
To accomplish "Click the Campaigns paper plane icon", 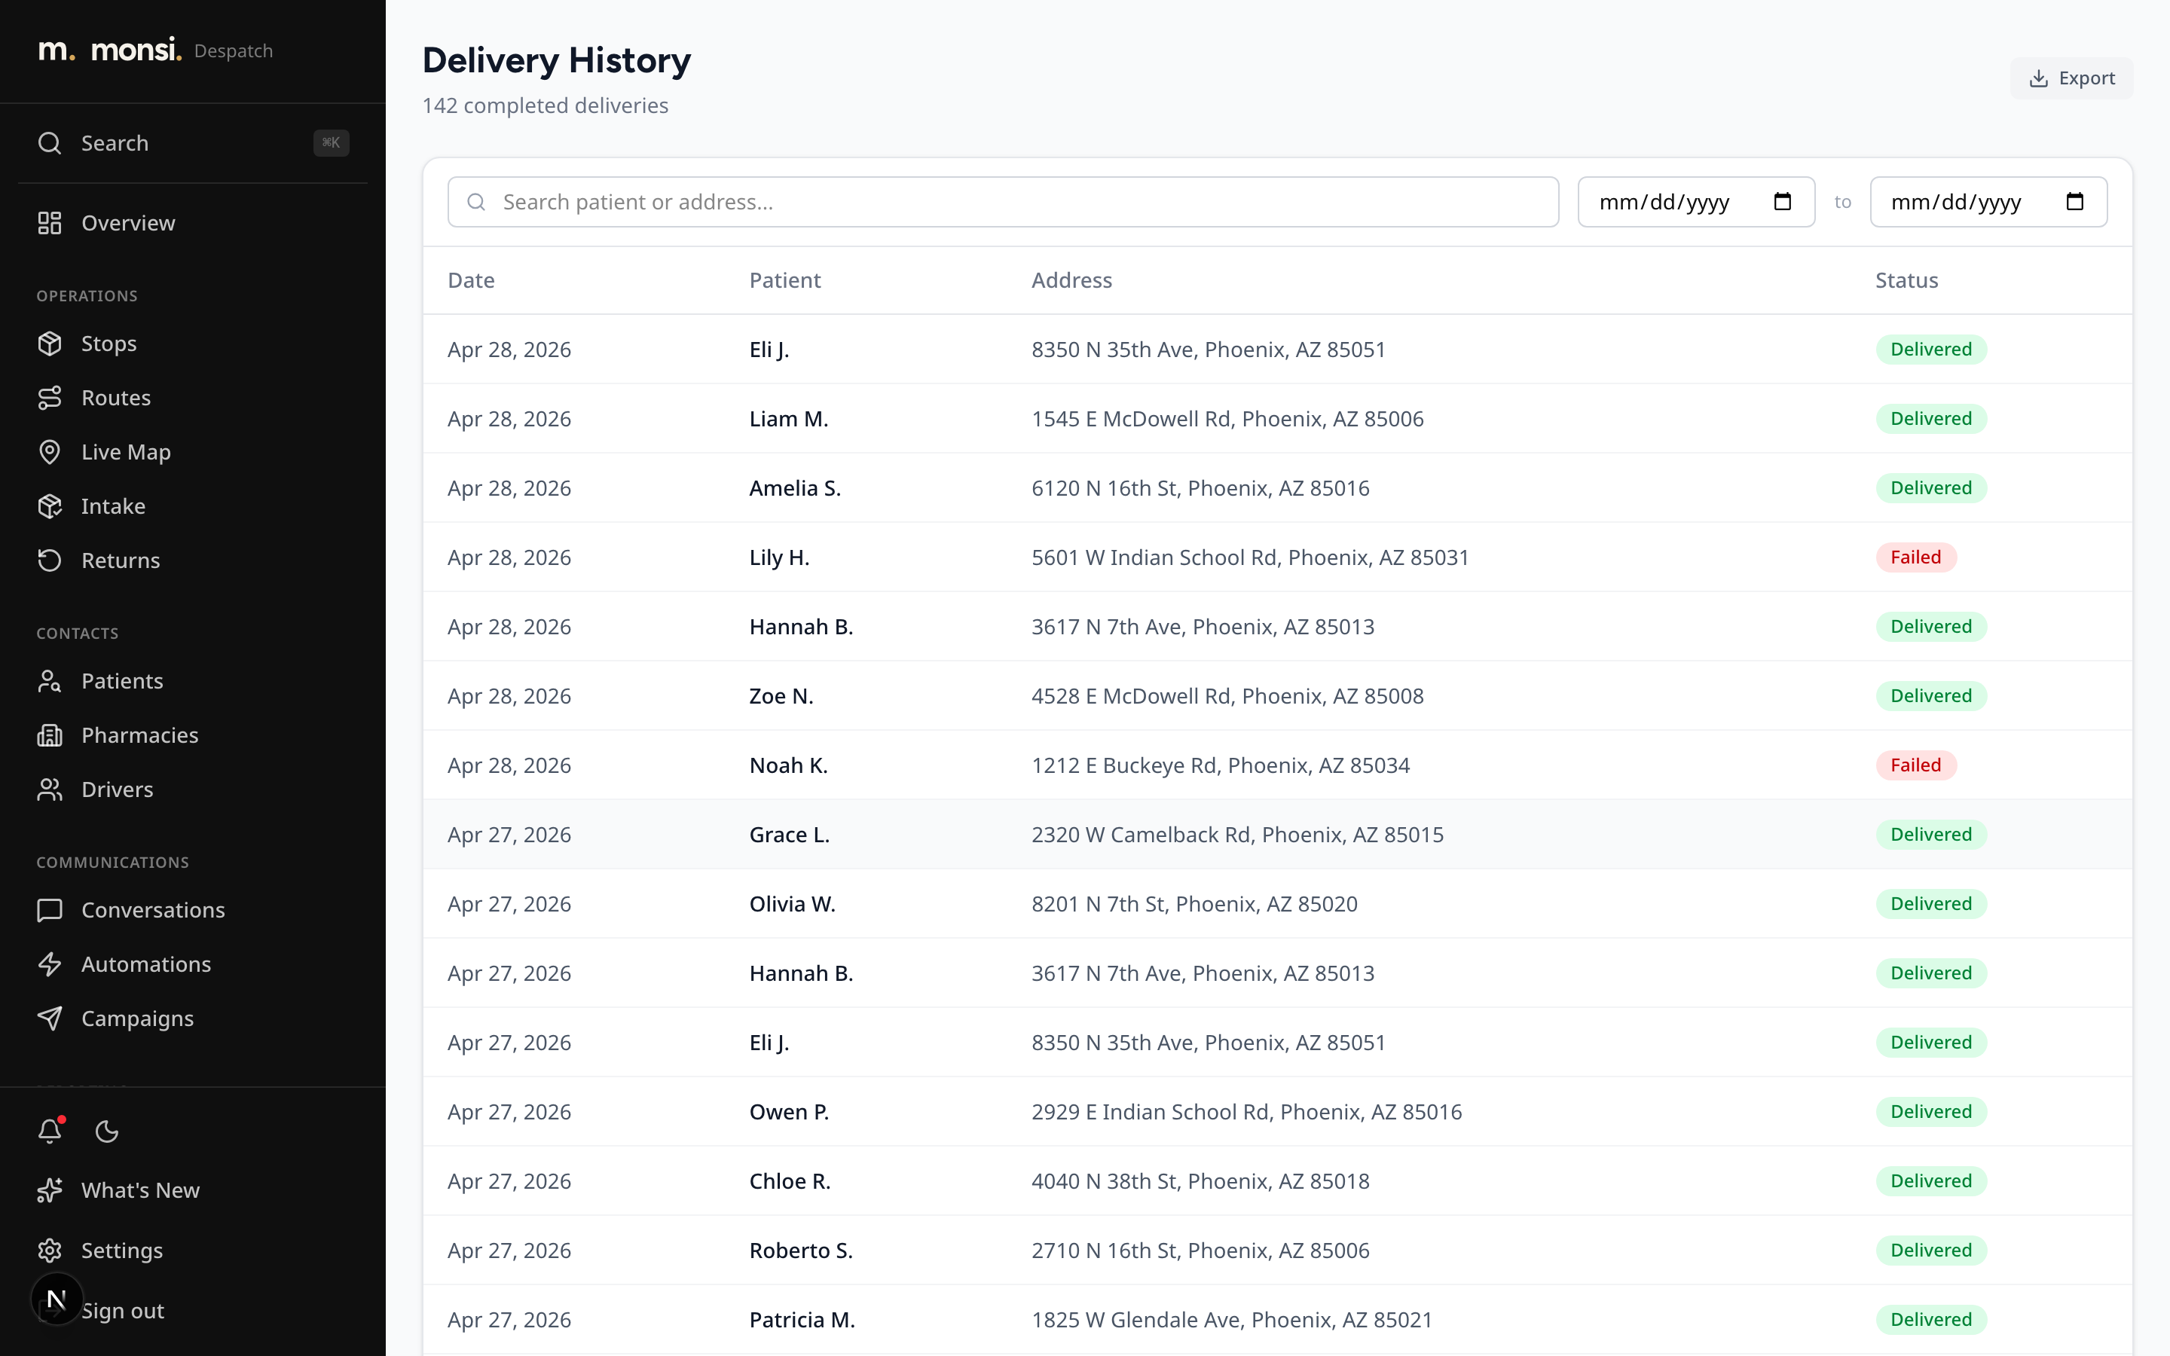I will coord(50,1019).
